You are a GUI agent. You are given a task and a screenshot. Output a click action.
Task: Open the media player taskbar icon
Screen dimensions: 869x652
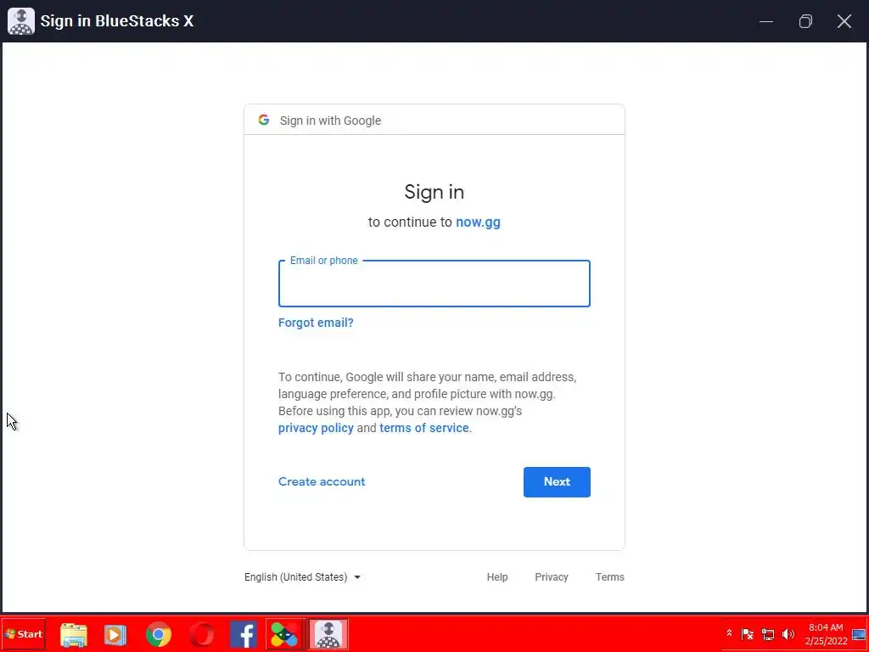tap(115, 635)
